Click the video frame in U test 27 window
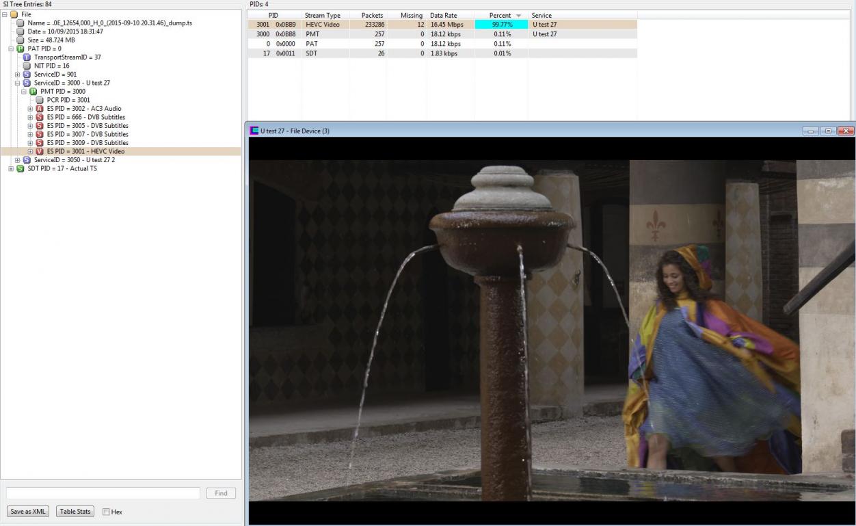This screenshot has height=526, width=856. (x=552, y=330)
